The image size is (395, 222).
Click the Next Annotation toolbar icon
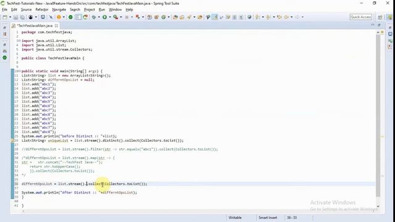point(257,17)
